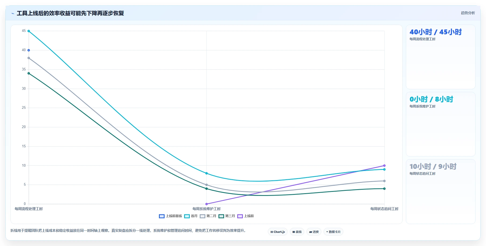486x246 pixels.
Task: Click the y-axis tick label 10
Action: coord(24,166)
